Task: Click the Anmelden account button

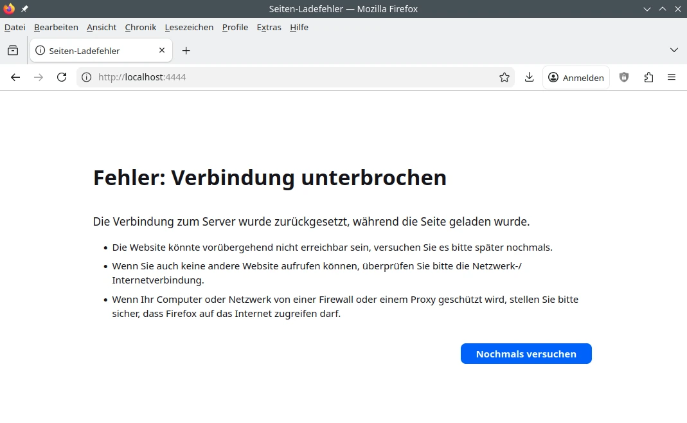Action: tap(576, 78)
